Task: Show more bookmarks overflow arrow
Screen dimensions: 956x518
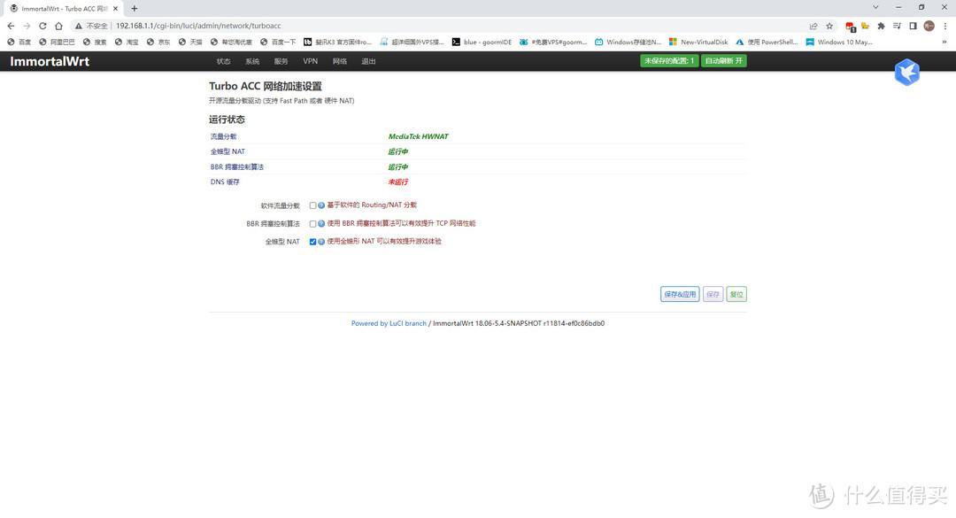Action: click(x=944, y=43)
